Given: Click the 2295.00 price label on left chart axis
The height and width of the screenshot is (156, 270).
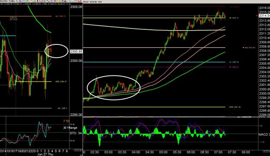Looking at the screenshot, I should click(x=76, y=115).
